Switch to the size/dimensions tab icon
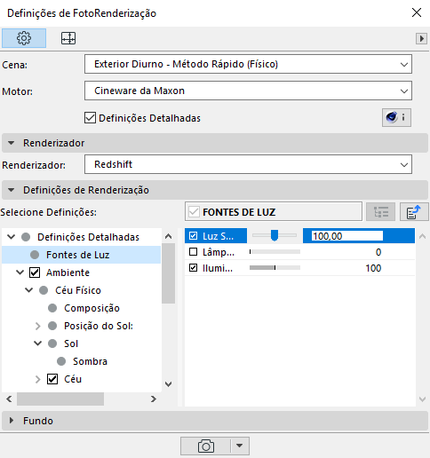This screenshot has height=458, width=430. 68,38
